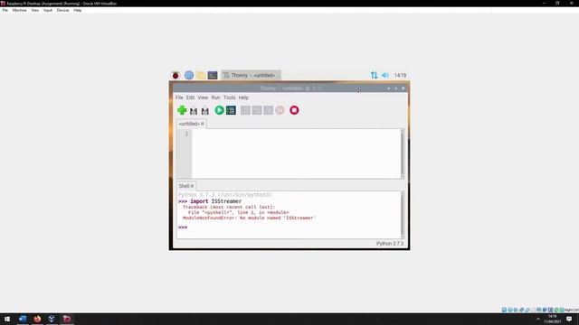Open VirtualBox Manager from Windows taskbar

[x=52, y=319]
